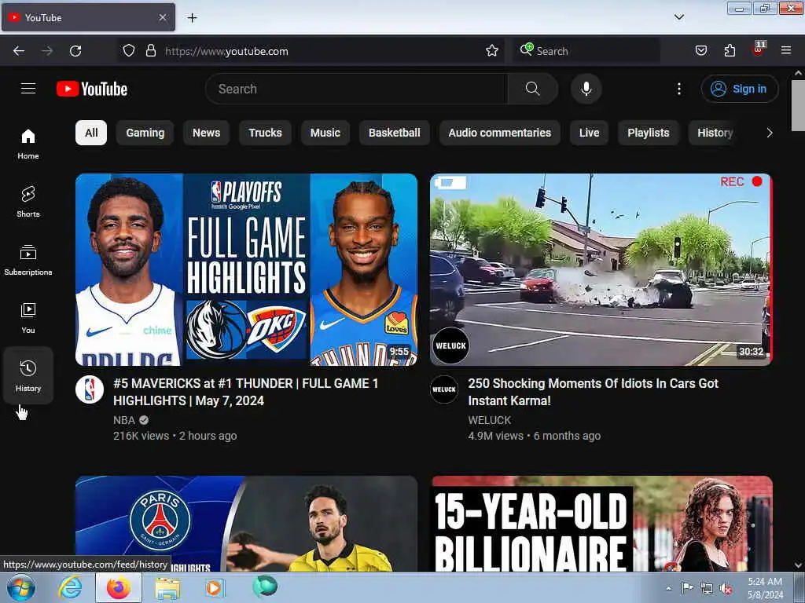Open the Mavericks at Thunder video title
Screen dimensions: 805x603
coord(246,392)
